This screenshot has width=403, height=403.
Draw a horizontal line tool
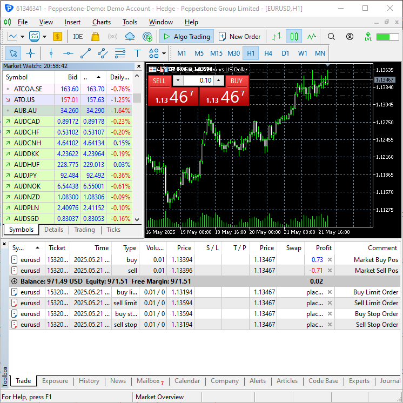click(68, 53)
